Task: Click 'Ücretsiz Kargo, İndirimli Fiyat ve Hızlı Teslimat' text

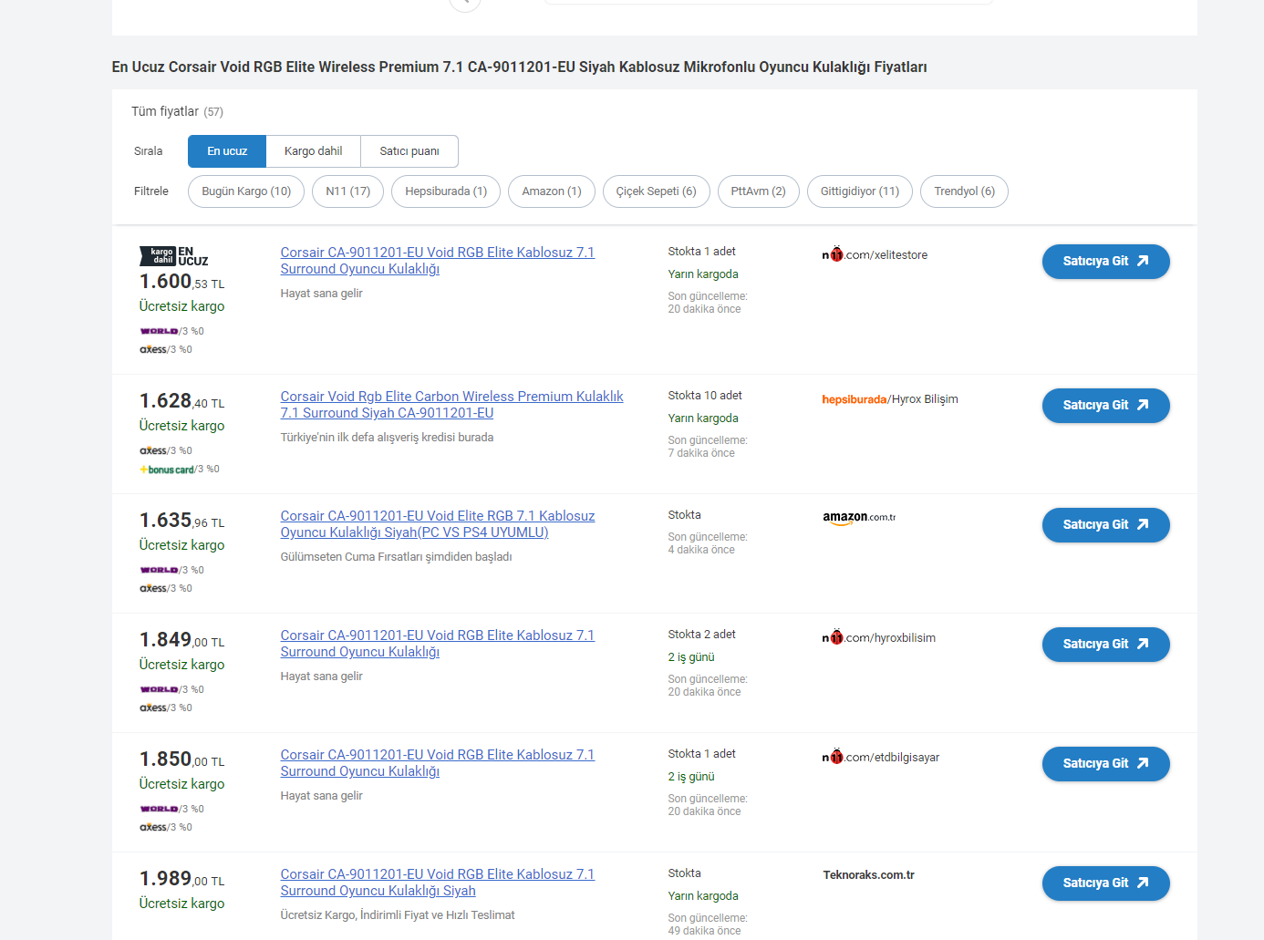Action: (x=398, y=915)
